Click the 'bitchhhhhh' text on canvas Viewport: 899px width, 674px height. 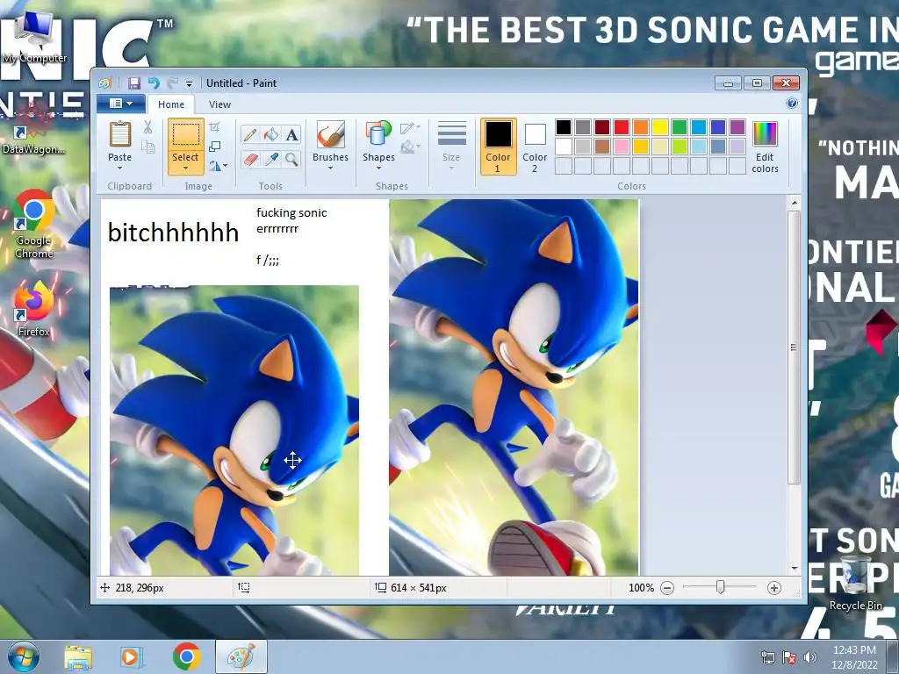click(x=173, y=233)
